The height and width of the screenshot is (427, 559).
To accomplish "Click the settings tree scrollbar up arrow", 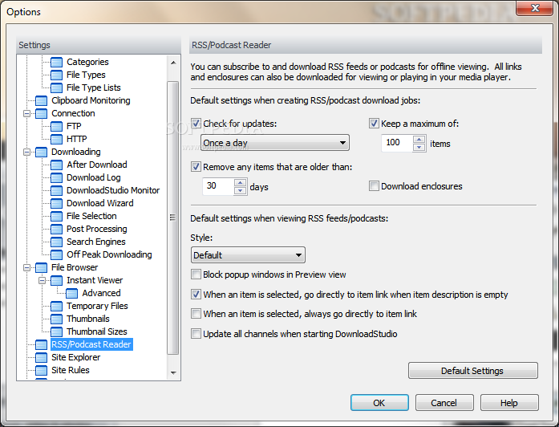I will point(173,63).
